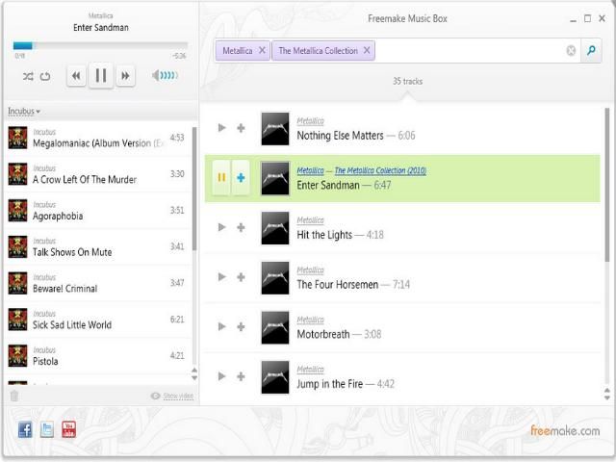Toggle the repeat playback icon

pyautogui.click(x=45, y=76)
